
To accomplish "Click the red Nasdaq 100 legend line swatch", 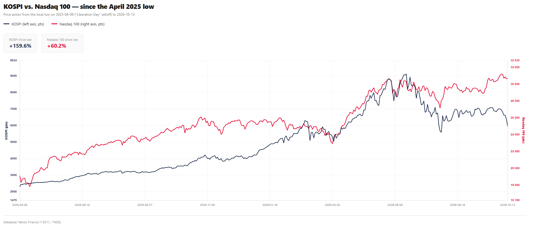I will (x=54, y=24).
